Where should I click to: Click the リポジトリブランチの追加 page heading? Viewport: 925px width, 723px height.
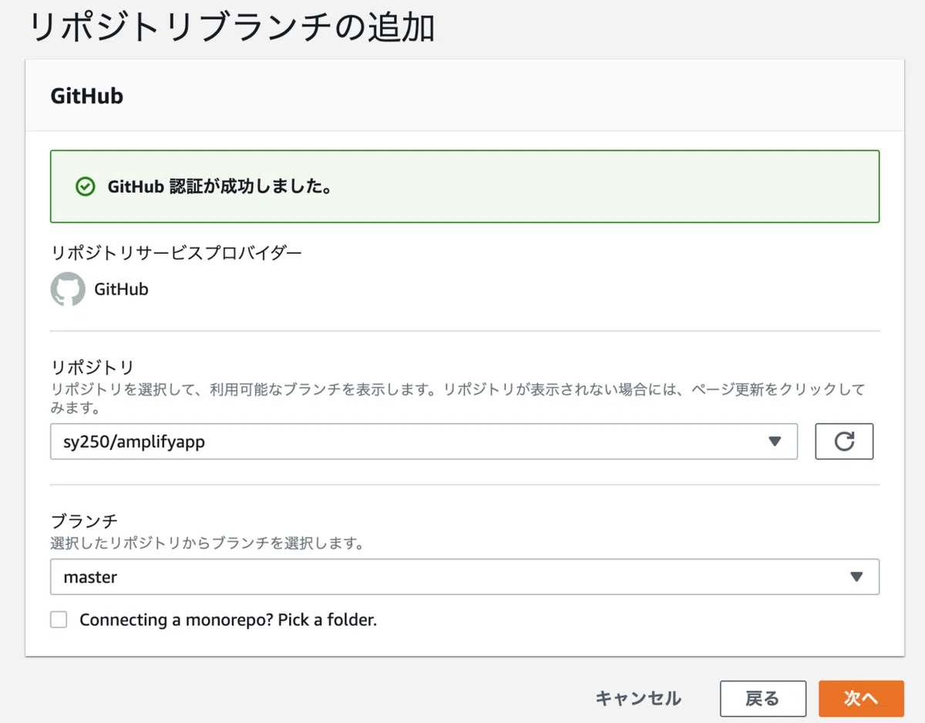pyautogui.click(x=232, y=28)
